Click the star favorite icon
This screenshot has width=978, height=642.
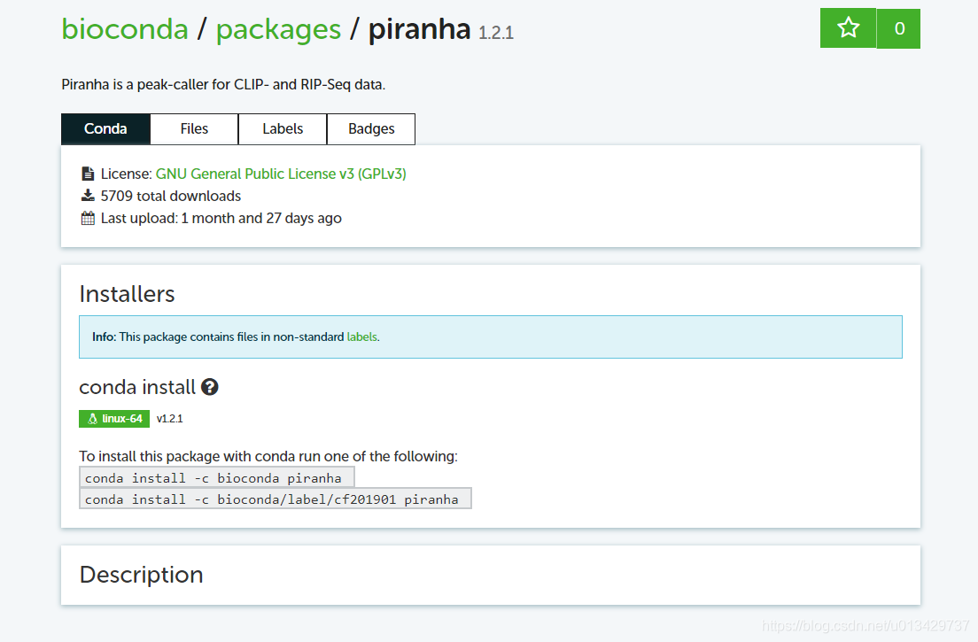pos(849,28)
